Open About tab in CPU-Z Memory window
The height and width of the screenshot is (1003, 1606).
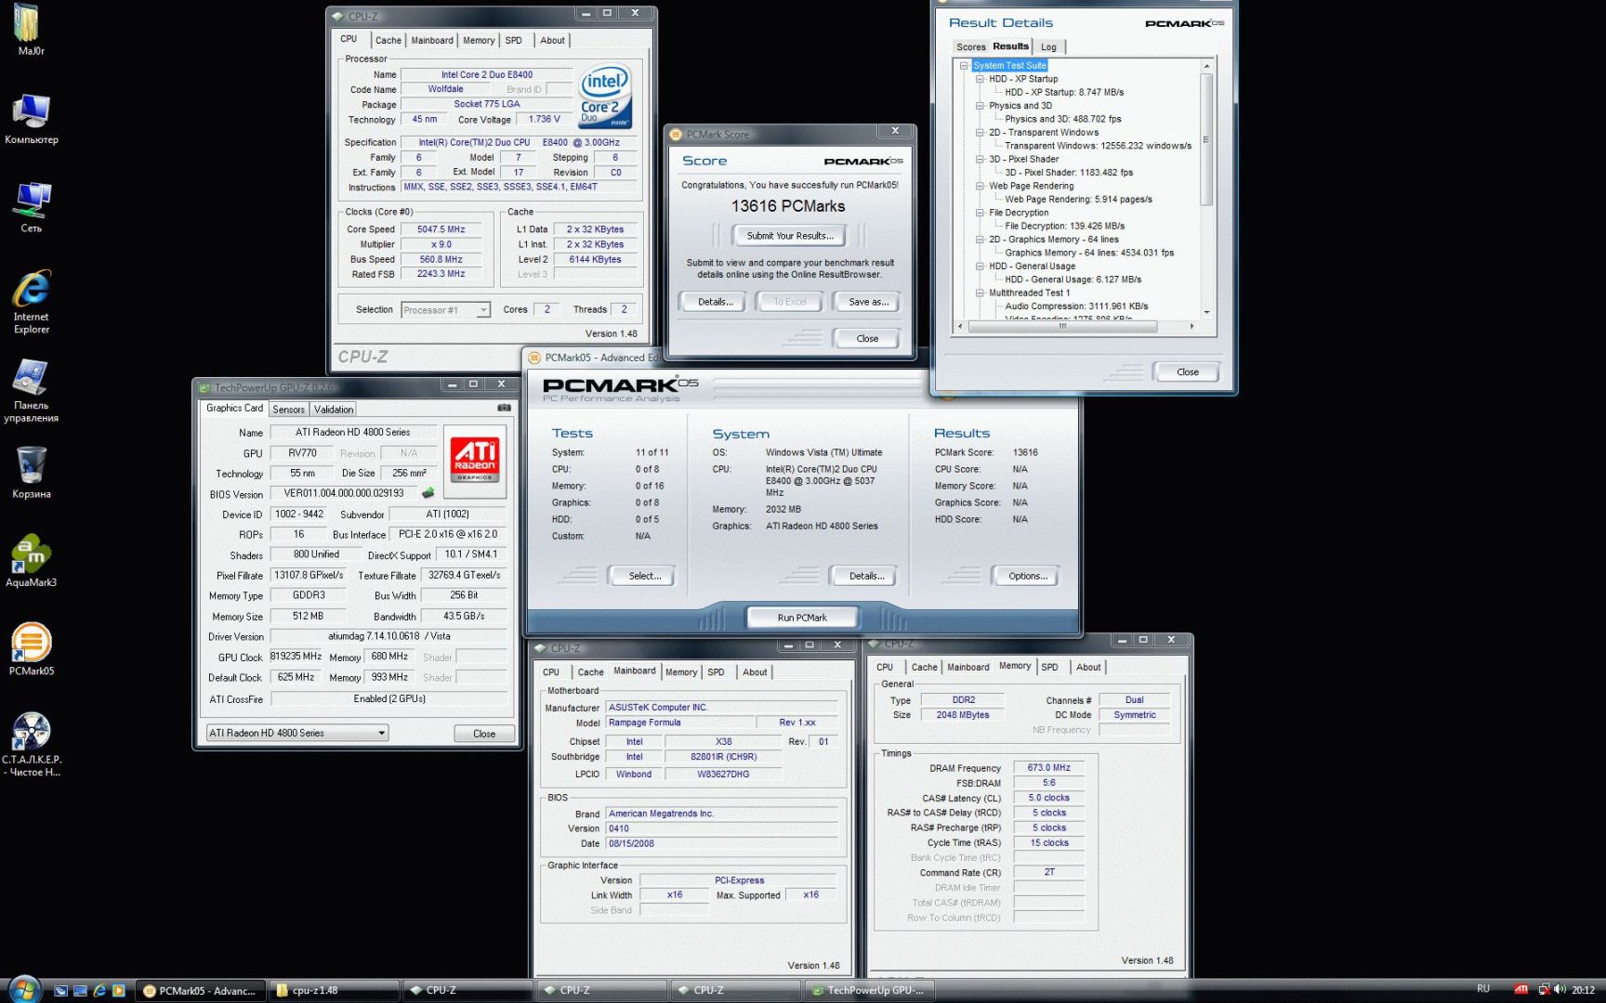click(x=1088, y=668)
